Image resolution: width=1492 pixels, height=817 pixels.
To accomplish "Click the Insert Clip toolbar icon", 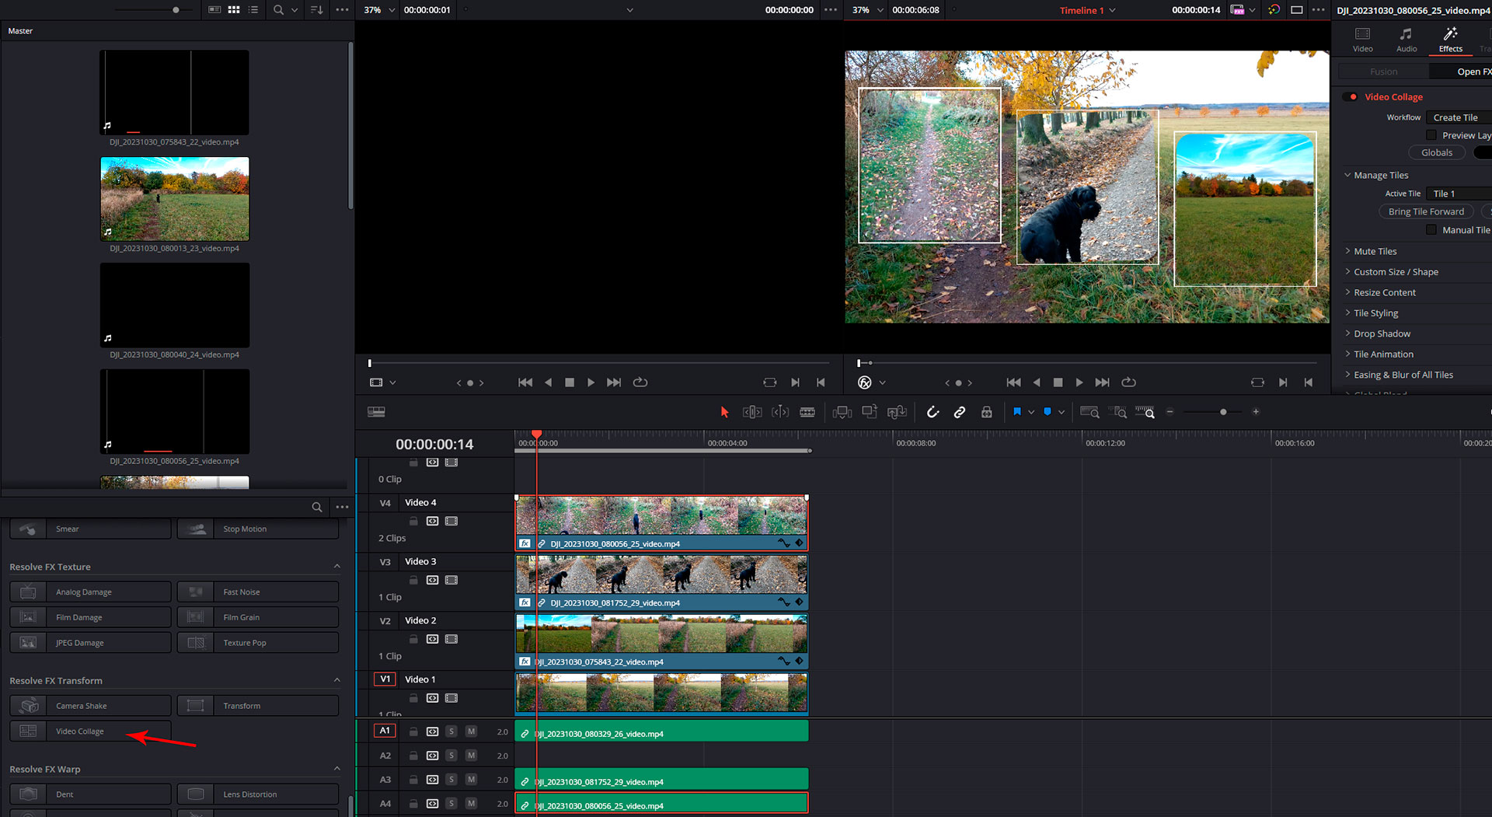I will [842, 412].
